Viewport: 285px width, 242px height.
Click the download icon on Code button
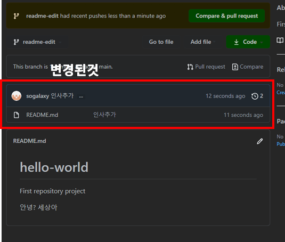[x=237, y=42]
